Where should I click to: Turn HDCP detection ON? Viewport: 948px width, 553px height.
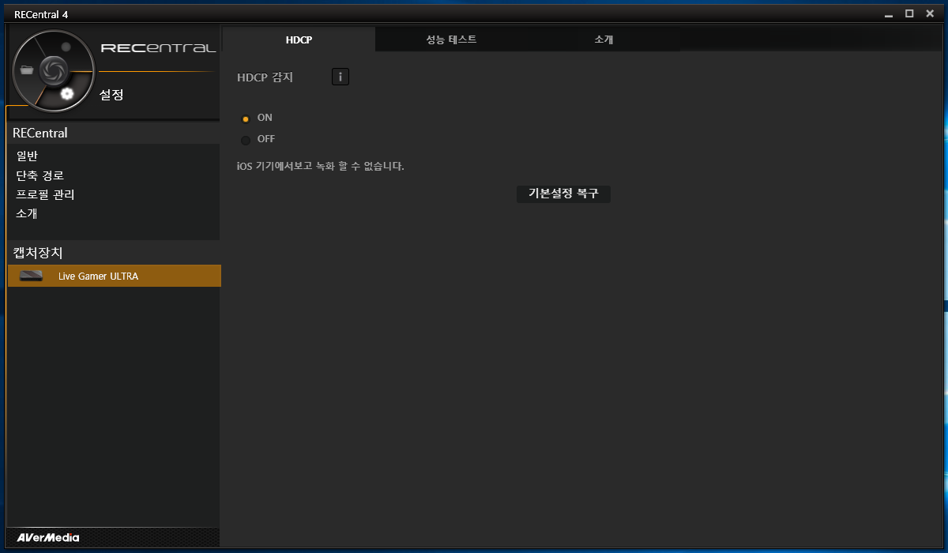[246, 118]
